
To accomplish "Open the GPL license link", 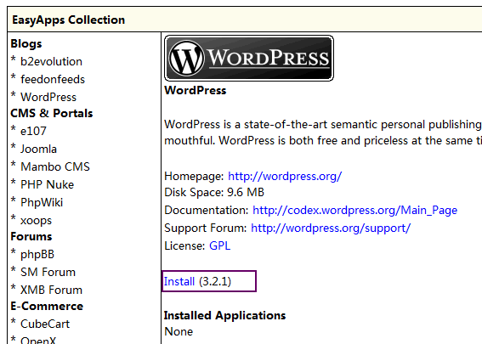I will (x=219, y=246).
